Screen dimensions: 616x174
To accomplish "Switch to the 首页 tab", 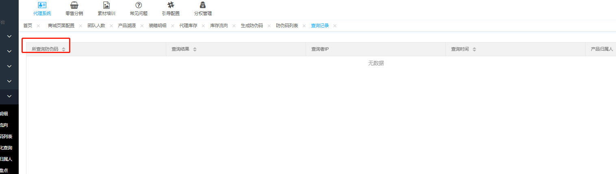I will (x=28, y=25).
